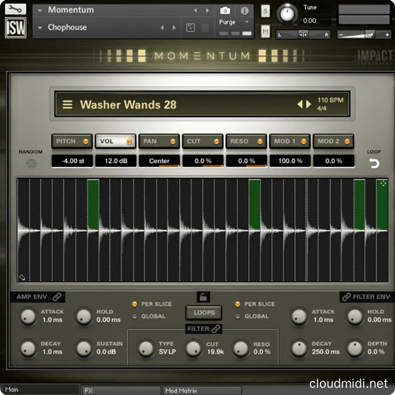The height and width of the screenshot is (395, 395).
Task: Click the output volume slider
Action: [x=364, y=34]
